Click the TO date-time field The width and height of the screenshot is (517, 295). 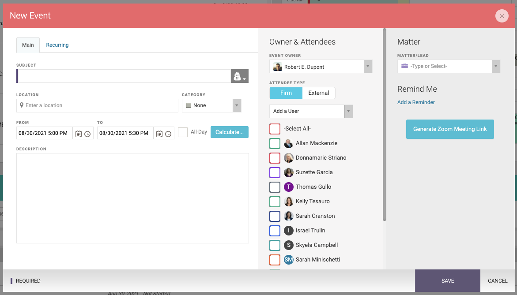[x=125, y=133]
